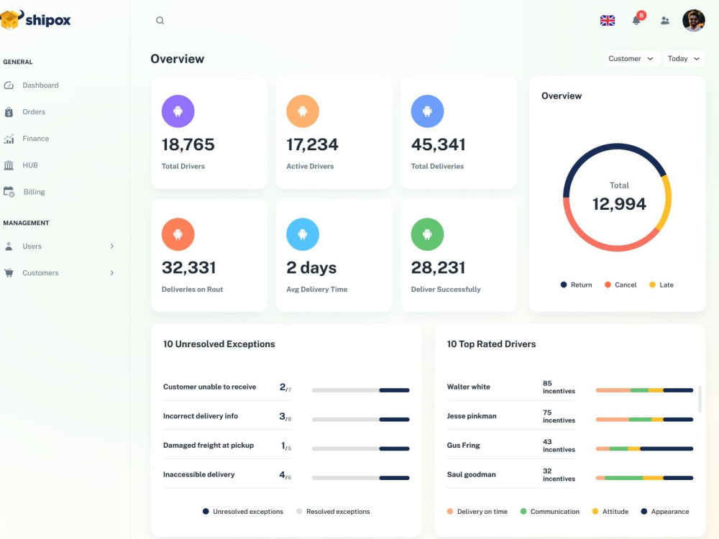The width and height of the screenshot is (719, 539).
Task: Click '43 incentives' for Gus Fring
Action: tap(559, 446)
